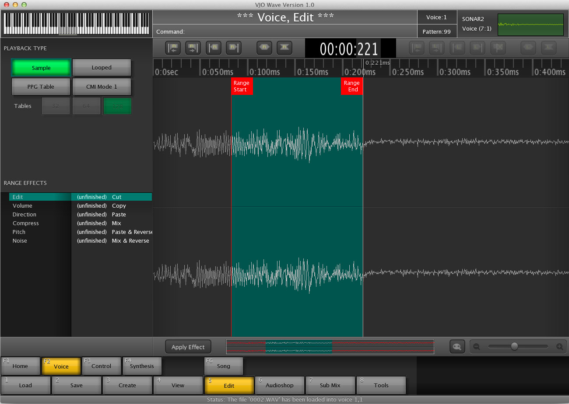
Task: Choose 128 tables option
Action: [117, 106]
